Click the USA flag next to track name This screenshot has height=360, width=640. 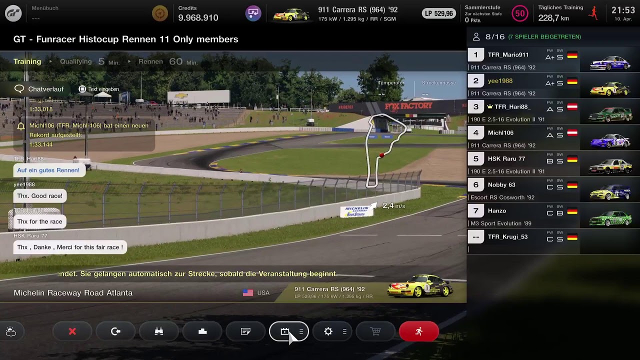[248, 292]
